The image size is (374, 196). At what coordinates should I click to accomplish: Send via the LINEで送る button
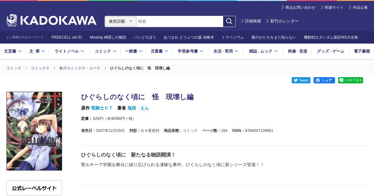tap(351, 80)
